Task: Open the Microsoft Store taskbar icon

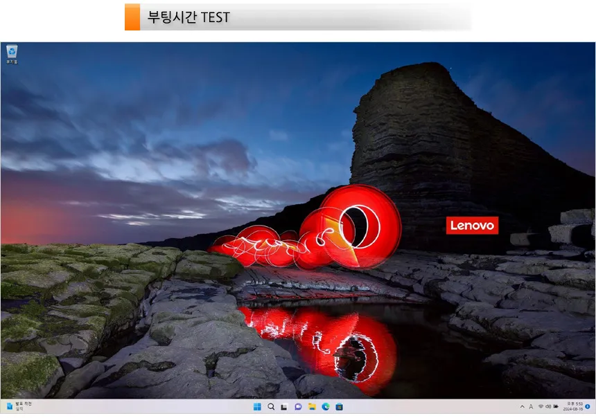Action: point(338,407)
